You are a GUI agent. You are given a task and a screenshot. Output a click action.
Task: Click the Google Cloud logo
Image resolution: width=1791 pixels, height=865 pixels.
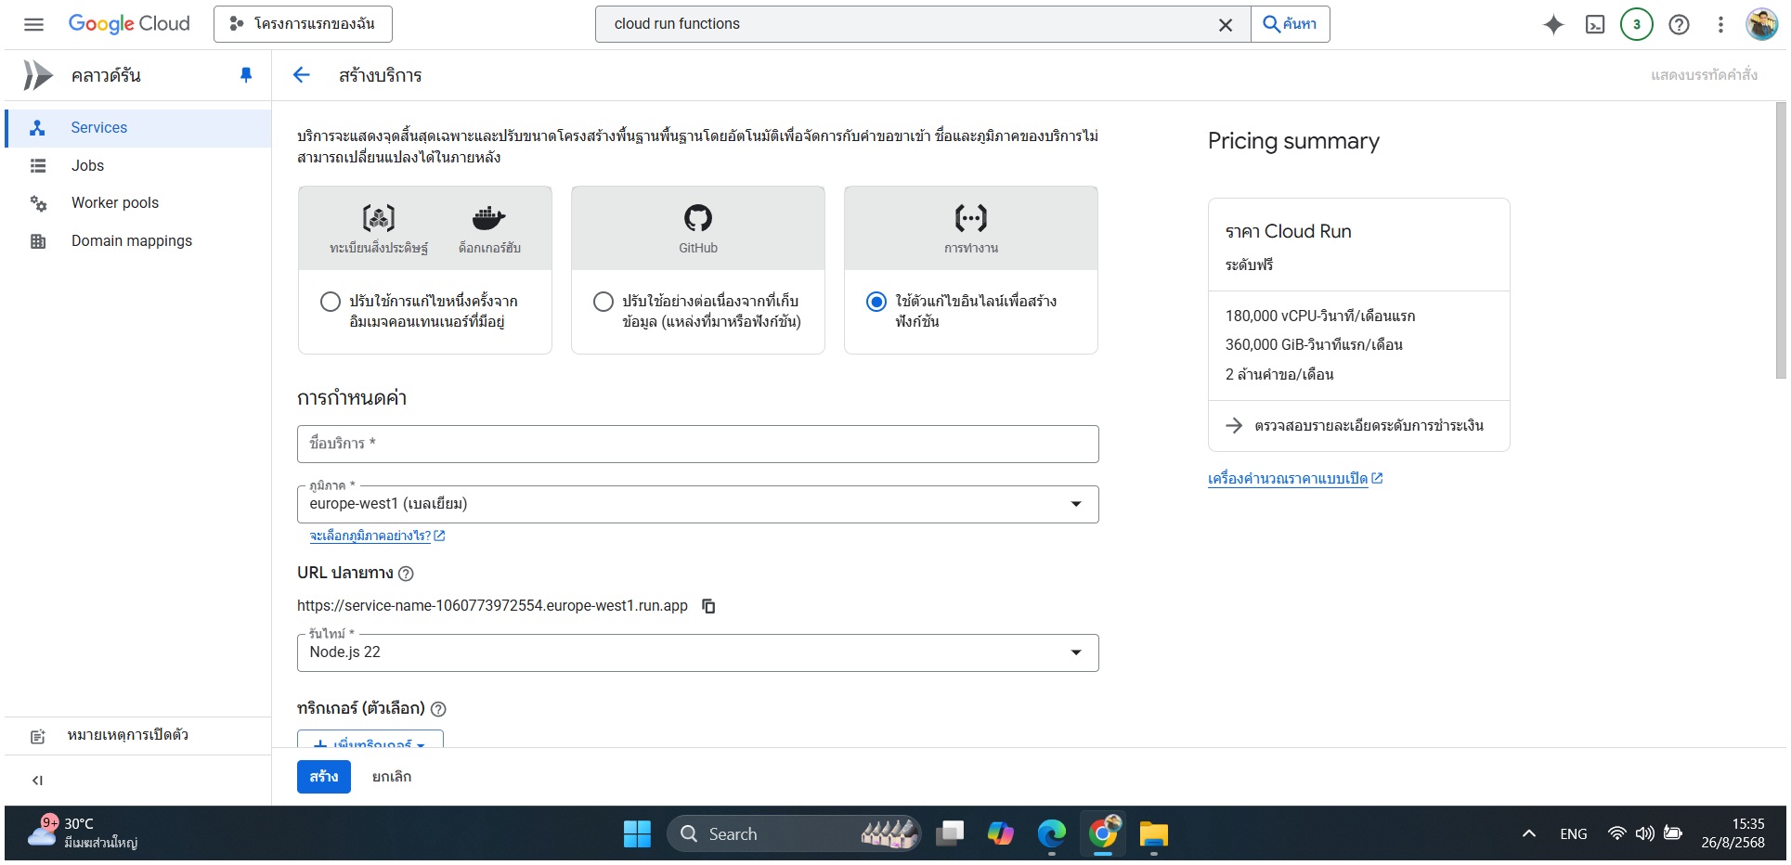(129, 24)
